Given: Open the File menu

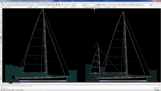Looking at the screenshot, I should click(x=3, y=3).
